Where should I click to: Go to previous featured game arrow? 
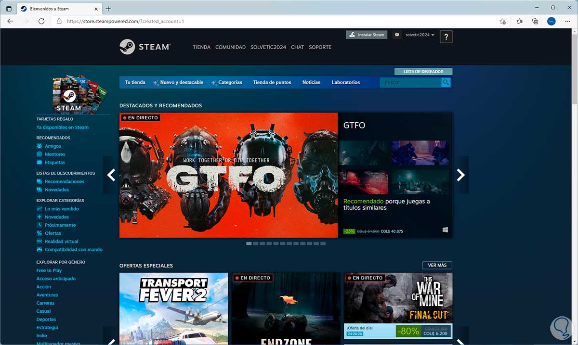coord(111,175)
